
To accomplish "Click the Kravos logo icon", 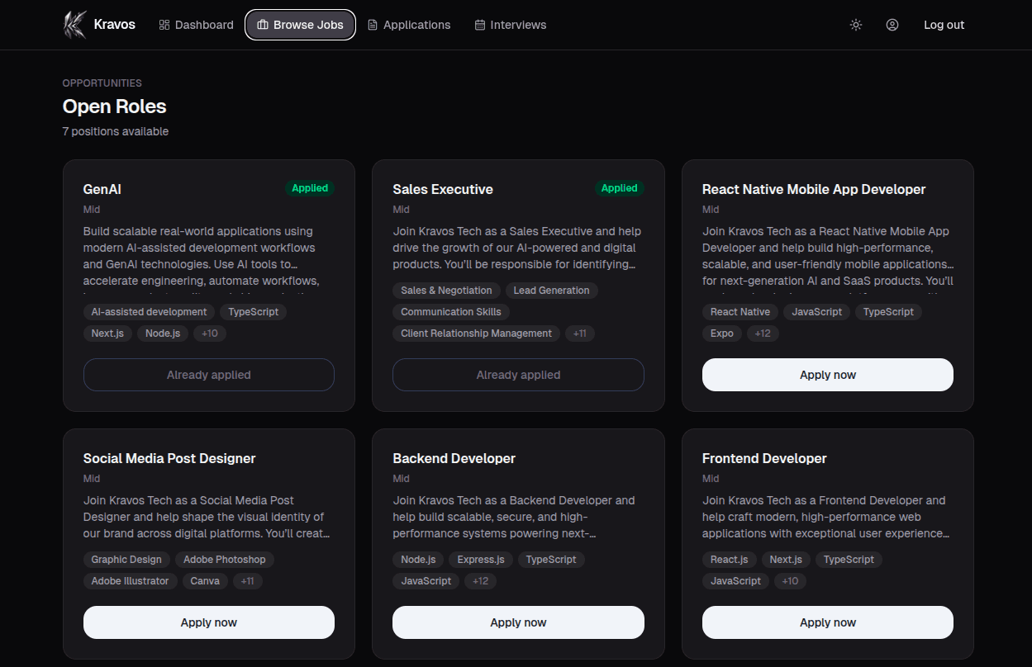I will click(75, 25).
